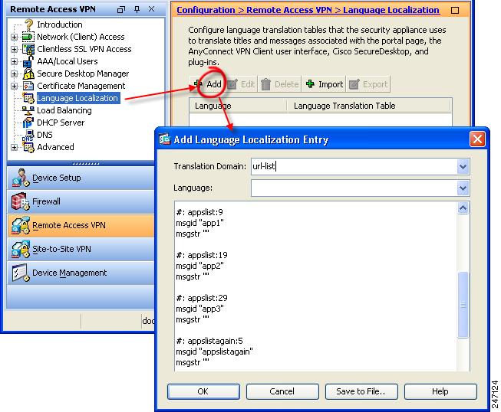
Task: Expand the Certificate Management node
Action: pos(14,86)
